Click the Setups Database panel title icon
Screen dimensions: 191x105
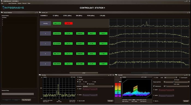(x=2, y=13)
